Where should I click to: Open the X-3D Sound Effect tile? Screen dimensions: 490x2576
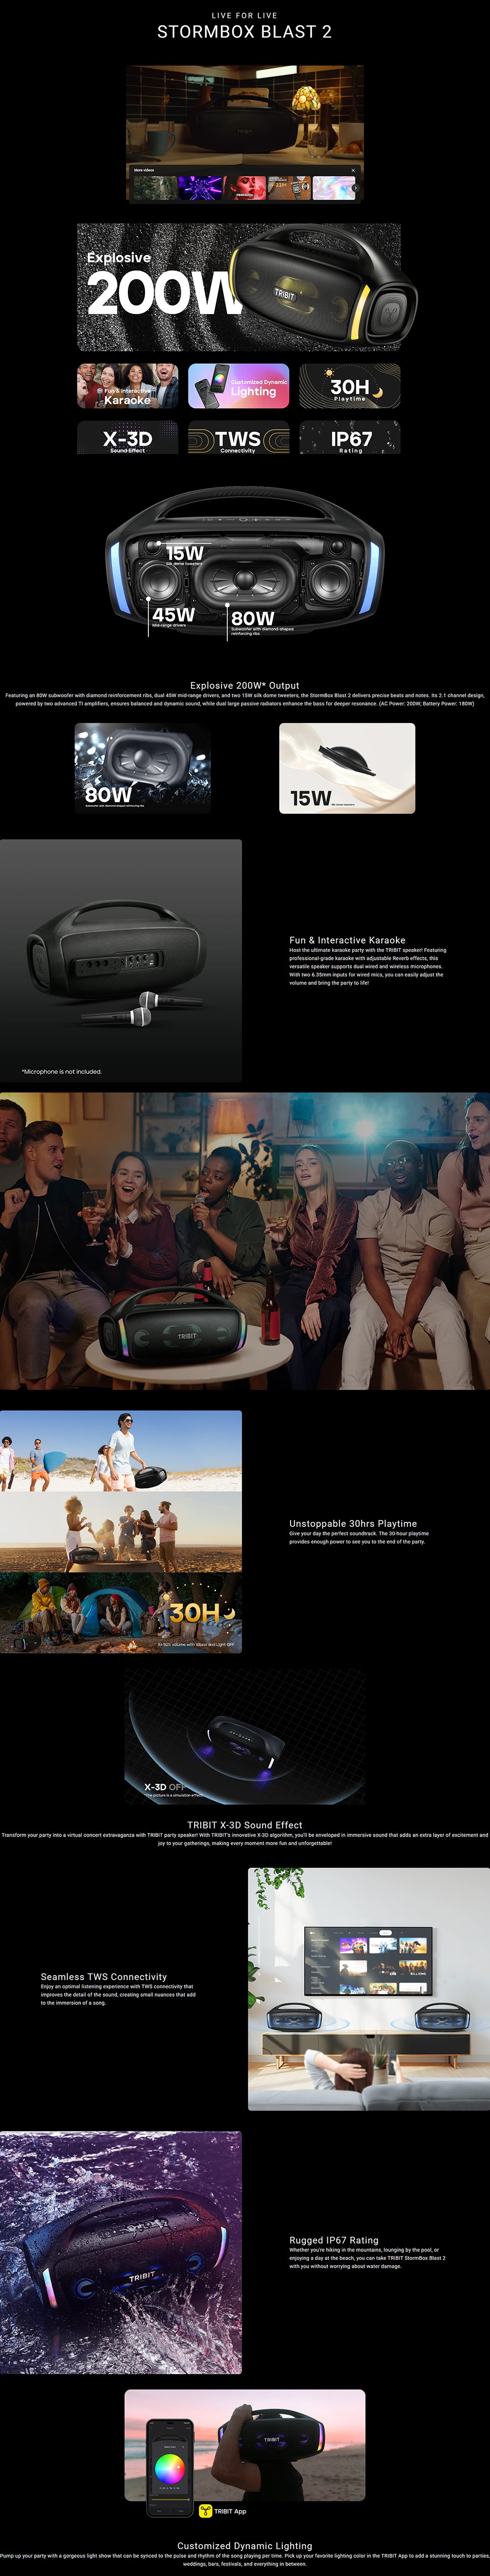click(x=128, y=438)
